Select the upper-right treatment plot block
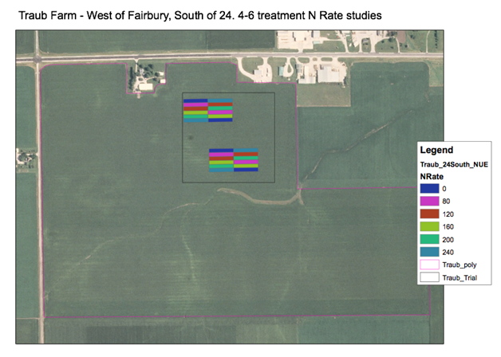Viewport: 501px width, 357px height. 220,111
